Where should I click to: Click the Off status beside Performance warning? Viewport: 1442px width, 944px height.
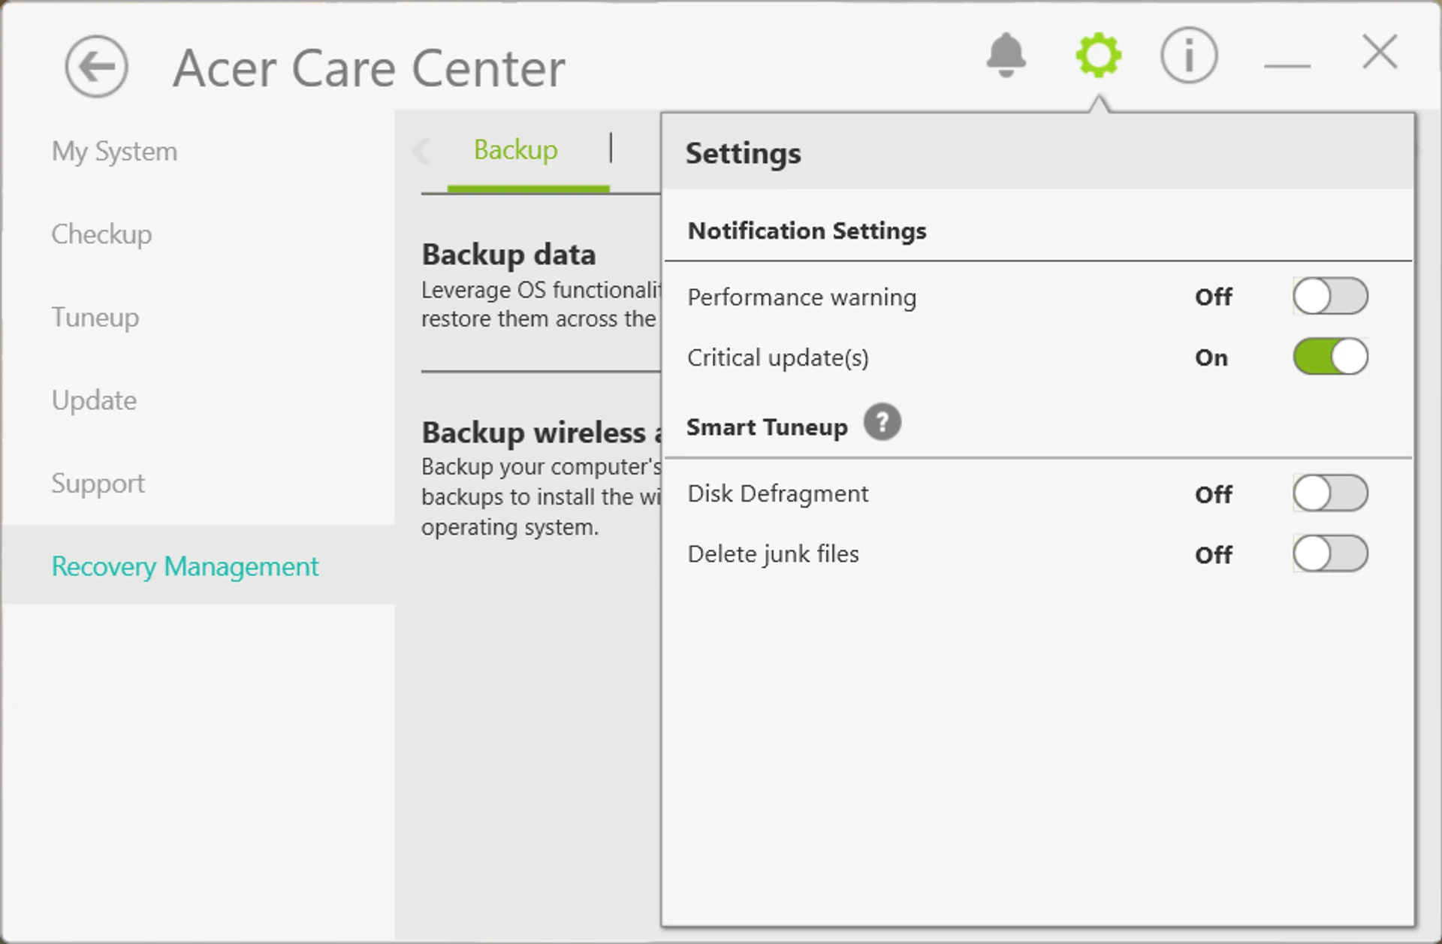(x=1213, y=297)
